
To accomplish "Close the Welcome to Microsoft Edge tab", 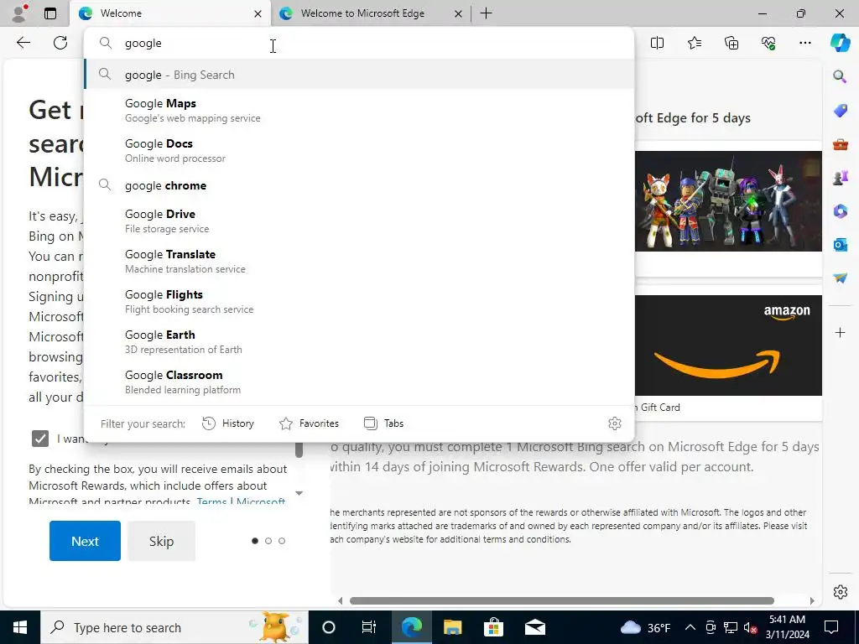I will [x=458, y=13].
